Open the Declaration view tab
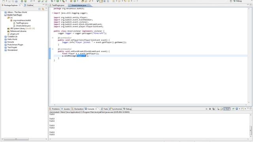This screenshot has height=142, width=253. [77, 109]
